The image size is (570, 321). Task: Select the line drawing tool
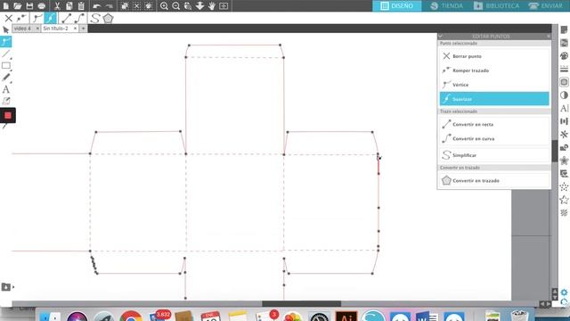coord(6,53)
